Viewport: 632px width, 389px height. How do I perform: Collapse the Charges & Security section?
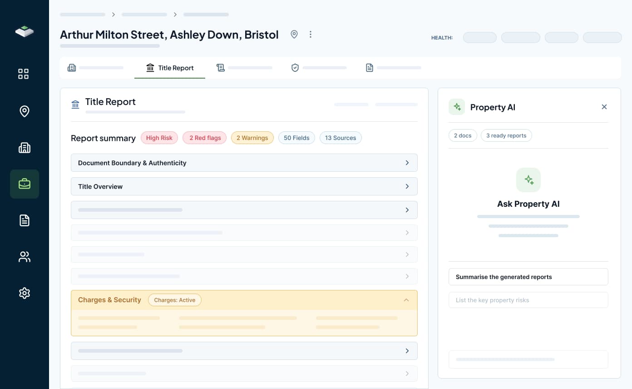click(406, 300)
